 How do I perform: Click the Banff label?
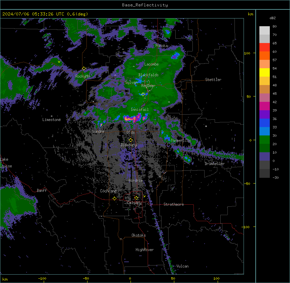42,191
